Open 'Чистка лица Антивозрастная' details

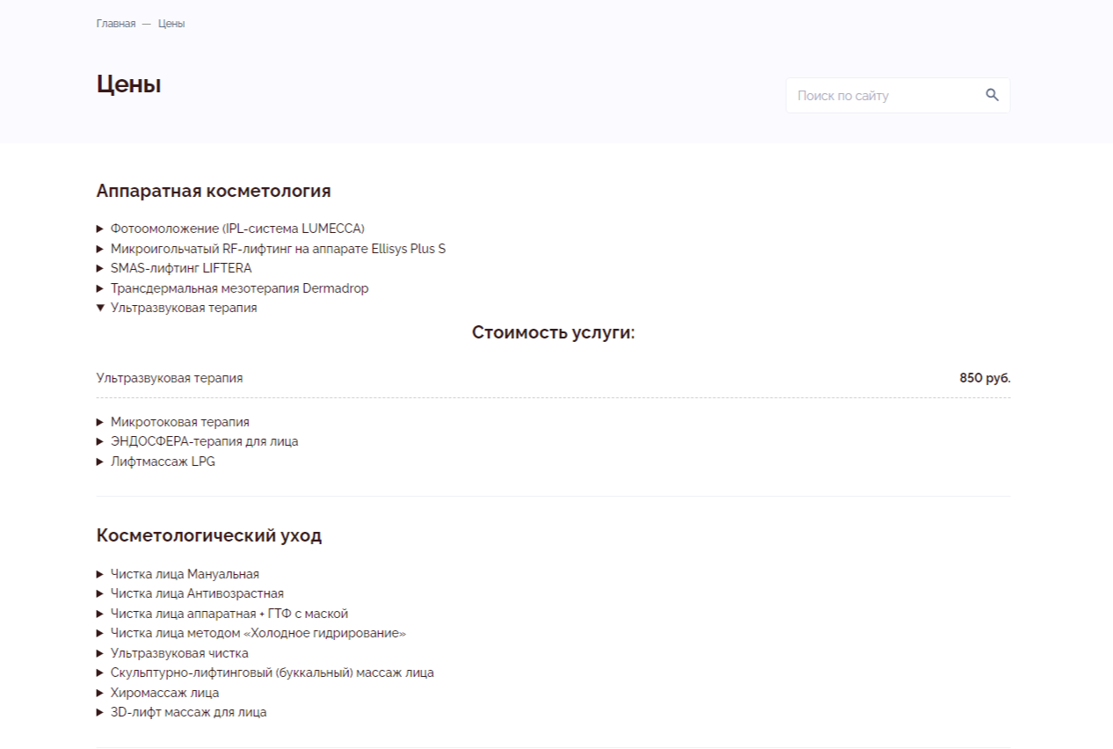(x=197, y=593)
